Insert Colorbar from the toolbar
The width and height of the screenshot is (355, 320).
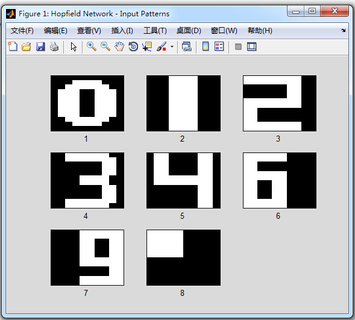pos(206,46)
